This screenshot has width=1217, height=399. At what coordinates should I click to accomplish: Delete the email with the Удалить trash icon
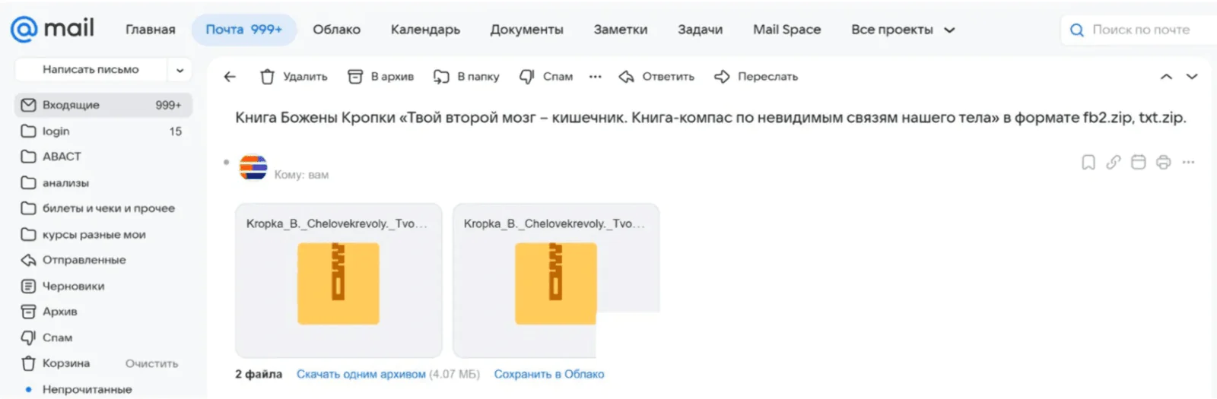click(x=294, y=77)
